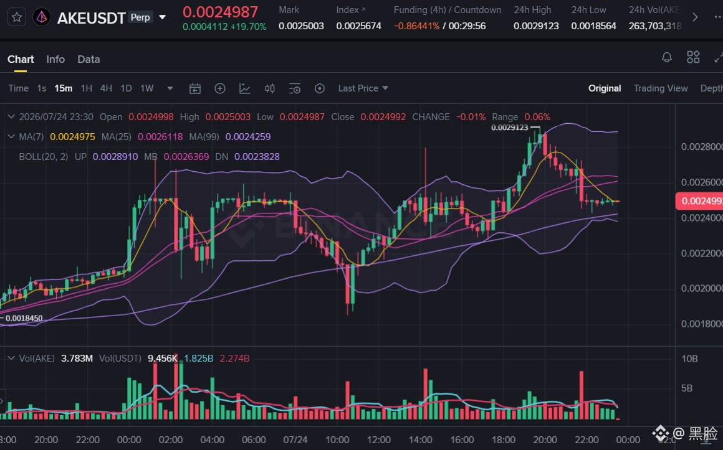Add AKEUSDT to favorites with the star icon
The image size is (723, 450).
[17, 17]
